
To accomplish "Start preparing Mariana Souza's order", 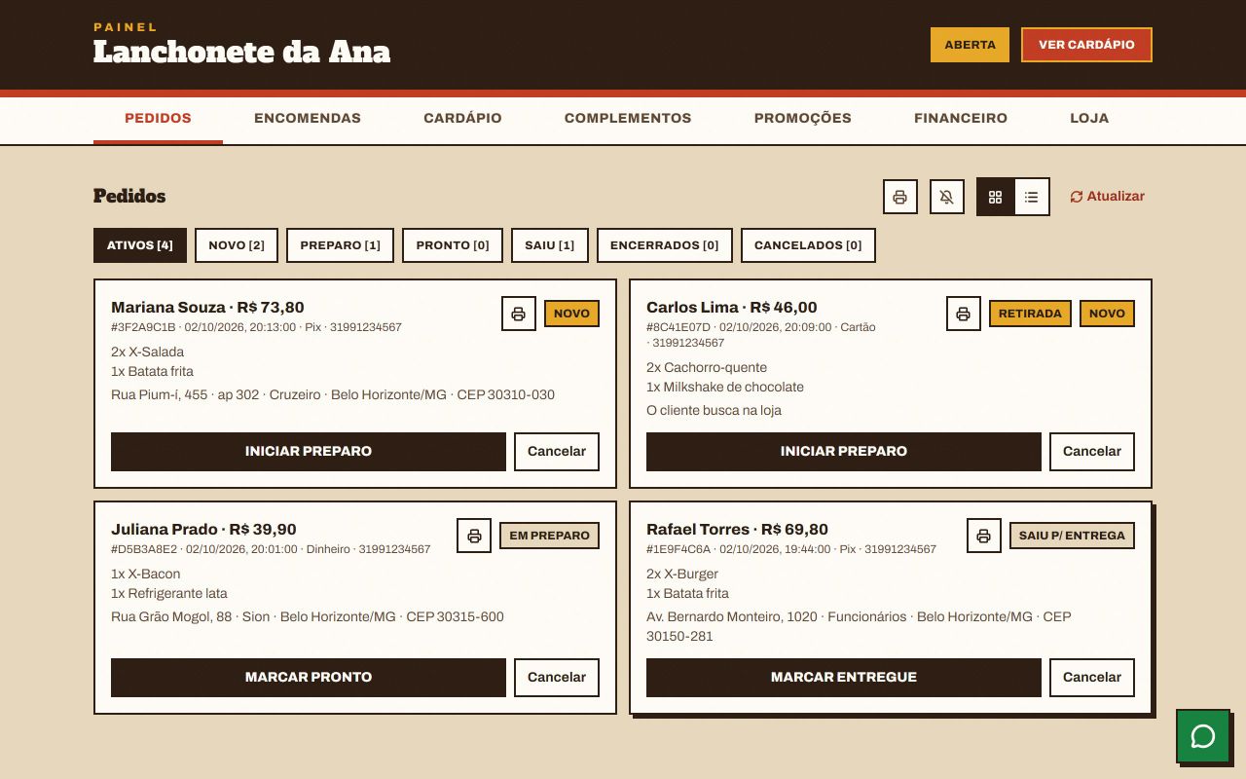I will click(x=309, y=452).
